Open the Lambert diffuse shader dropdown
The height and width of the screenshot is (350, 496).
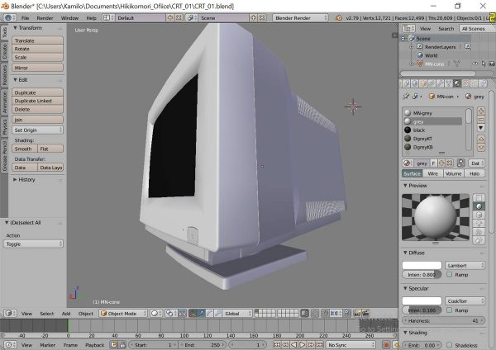tap(463, 265)
